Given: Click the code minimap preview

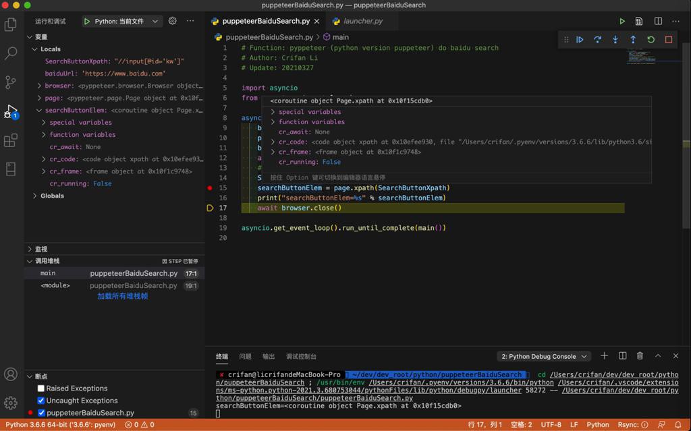Looking at the screenshot, I should [640, 57].
